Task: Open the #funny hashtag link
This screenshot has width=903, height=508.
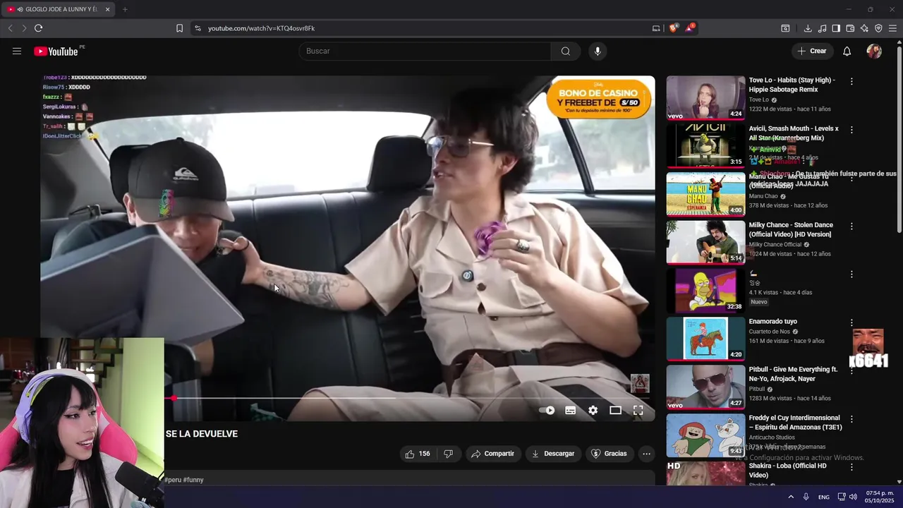Action: pos(193,480)
